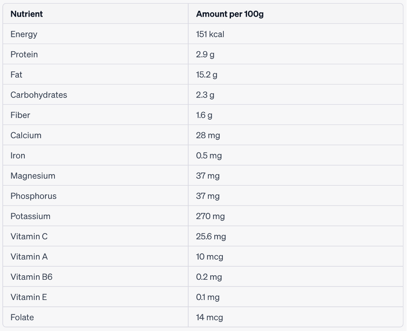Viewport: 407px width, 331px height.
Task: Click the Fat value 15.2 g
Action: 207,75
